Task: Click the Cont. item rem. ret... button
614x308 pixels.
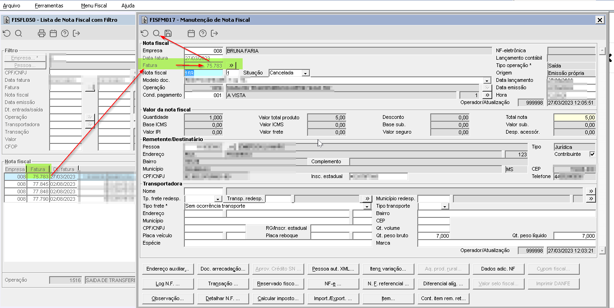Action: pyautogui.click(x=443, y=298)
